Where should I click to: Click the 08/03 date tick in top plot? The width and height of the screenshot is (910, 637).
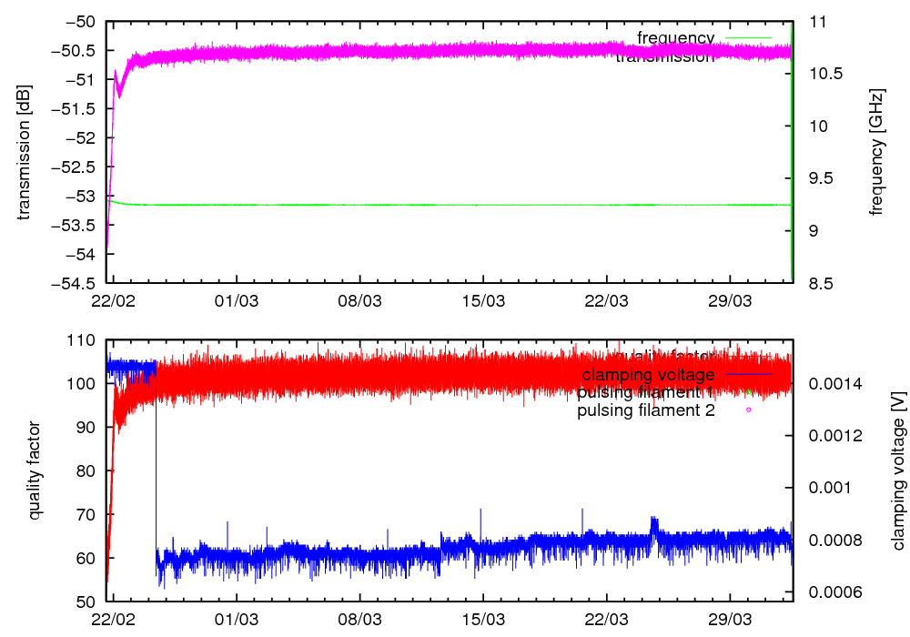360,300
